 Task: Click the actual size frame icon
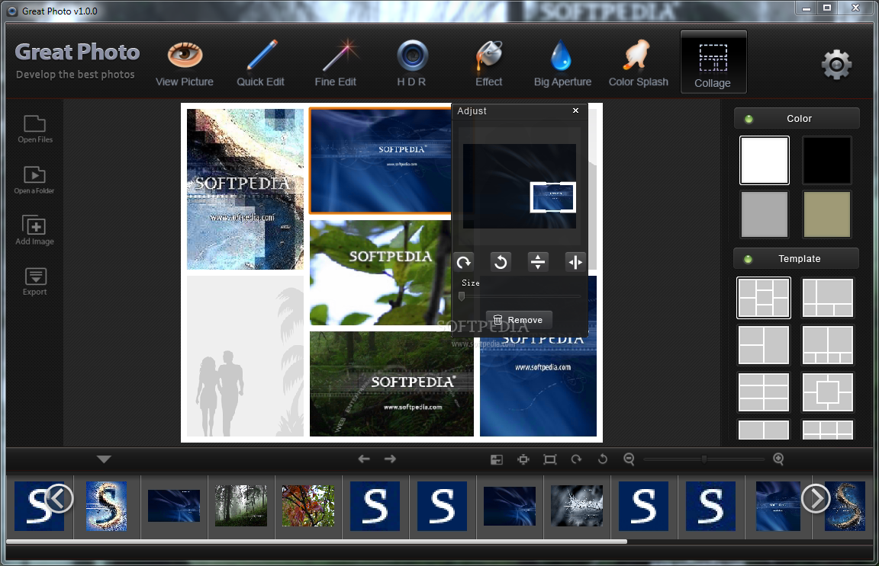pyautogui.click(x=550, y=459)
